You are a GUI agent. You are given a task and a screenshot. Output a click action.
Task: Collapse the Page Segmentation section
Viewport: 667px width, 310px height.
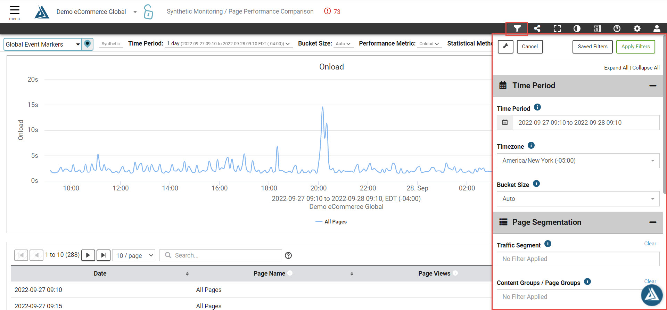pos(653,222)
